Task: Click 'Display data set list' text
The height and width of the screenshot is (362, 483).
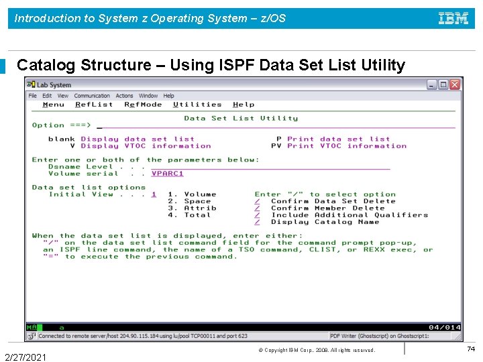Action: pos(138,139)
